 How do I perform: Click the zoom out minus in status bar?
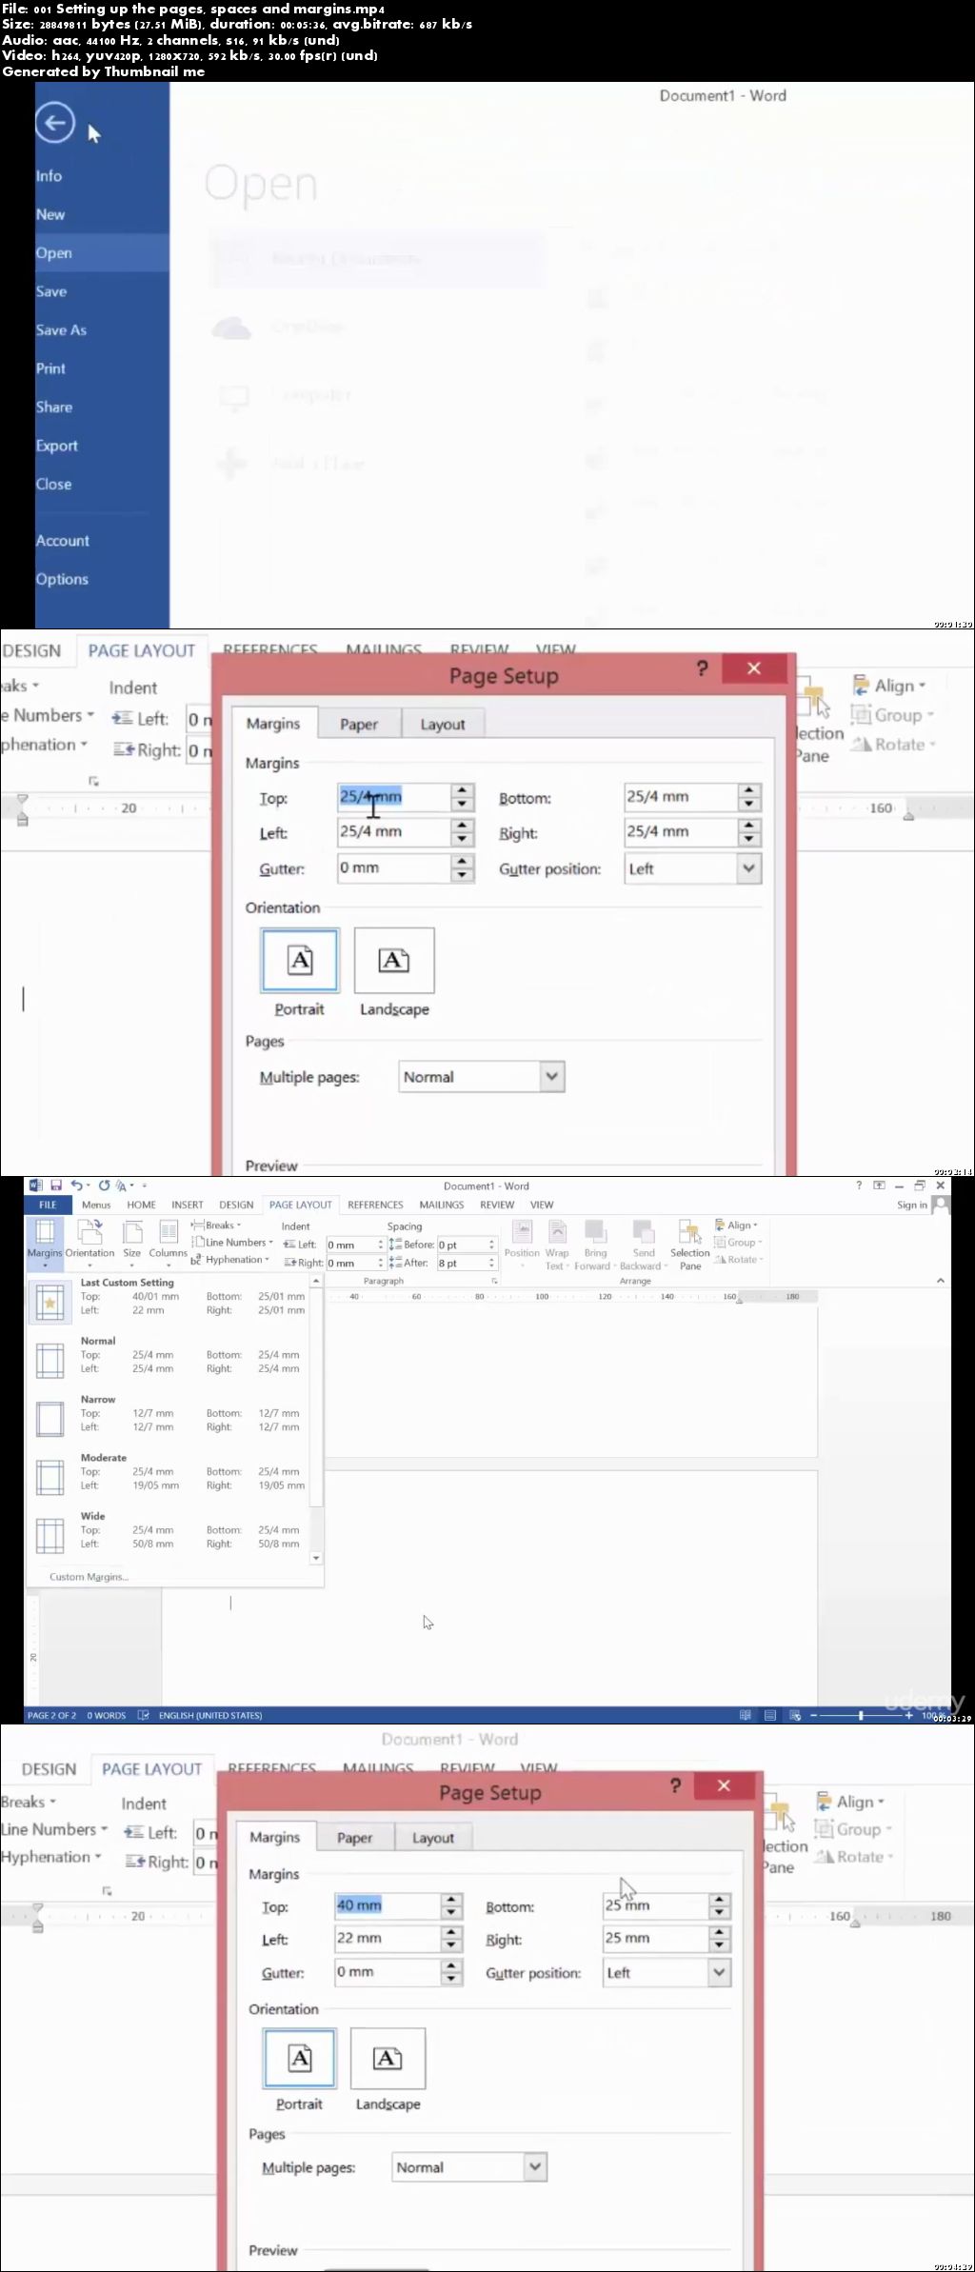coord(814,1715)
